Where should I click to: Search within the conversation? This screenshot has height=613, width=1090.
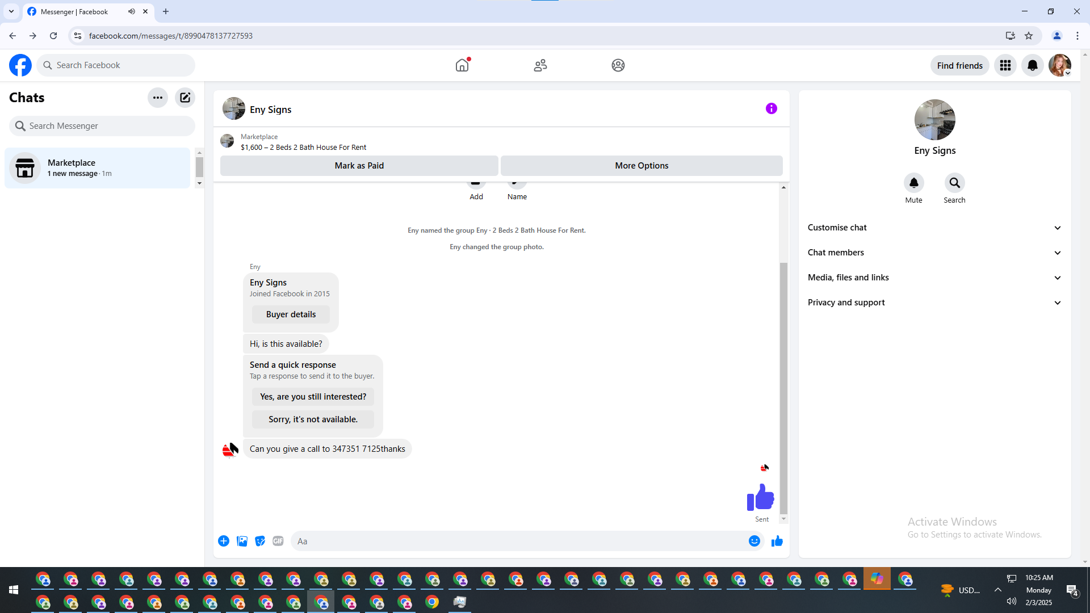pyautogui.click(x=955, y=183)
